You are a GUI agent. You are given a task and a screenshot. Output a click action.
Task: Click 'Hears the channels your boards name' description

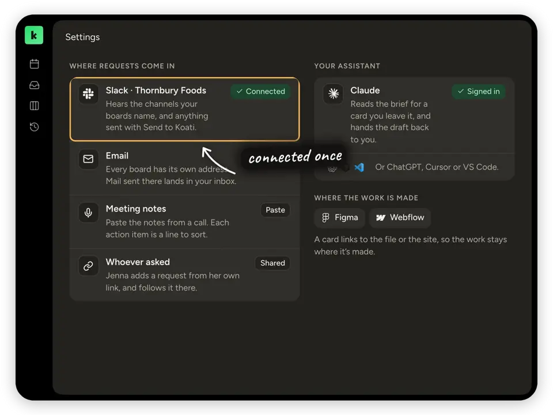pyautogui.click(x=157, y=116)
